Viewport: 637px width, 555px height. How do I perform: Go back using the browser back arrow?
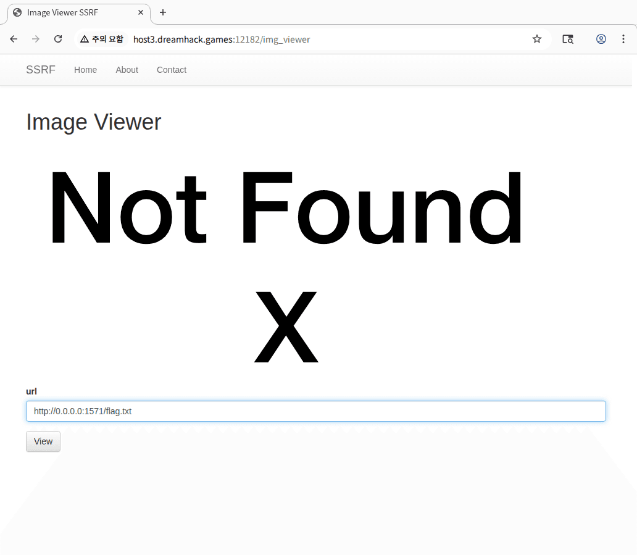[x=14, y=39]
